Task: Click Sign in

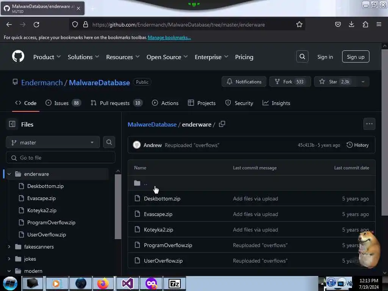Action: pos(325,57)
